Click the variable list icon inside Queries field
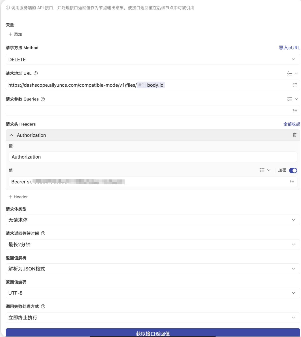The width and height of the screenshot is (301, 337). click(295, 110)
